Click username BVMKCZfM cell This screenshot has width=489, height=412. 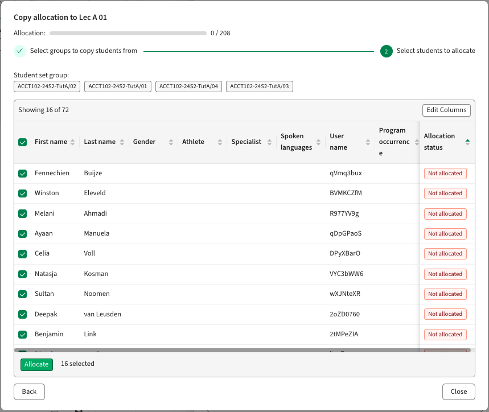tap(346, 193)
